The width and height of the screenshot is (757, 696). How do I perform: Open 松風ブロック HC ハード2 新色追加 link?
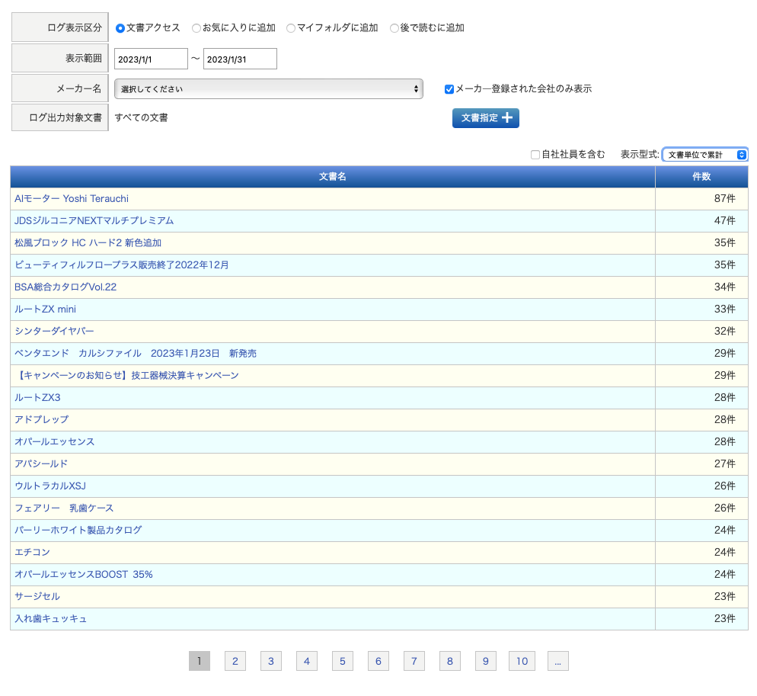click(x=88, y=242)
